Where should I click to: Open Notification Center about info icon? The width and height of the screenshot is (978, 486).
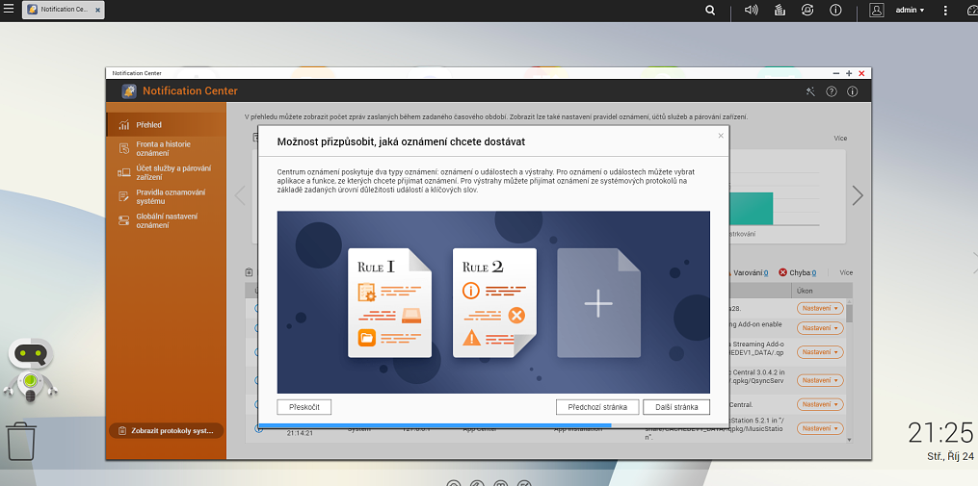852,91
